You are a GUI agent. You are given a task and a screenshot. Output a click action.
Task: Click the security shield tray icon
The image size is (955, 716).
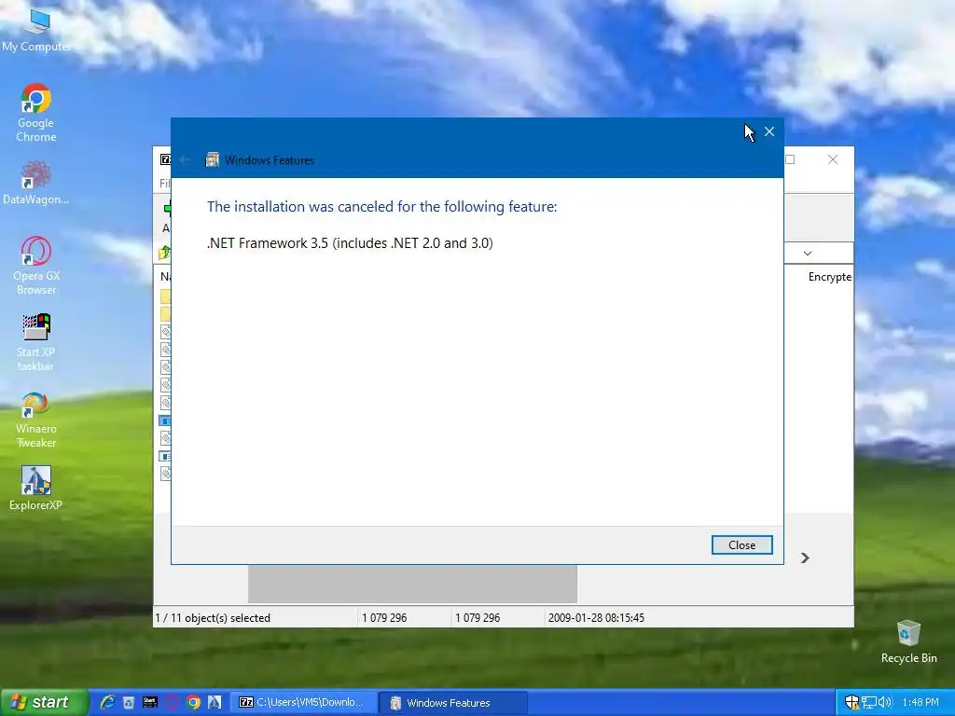tap(852, 703)
